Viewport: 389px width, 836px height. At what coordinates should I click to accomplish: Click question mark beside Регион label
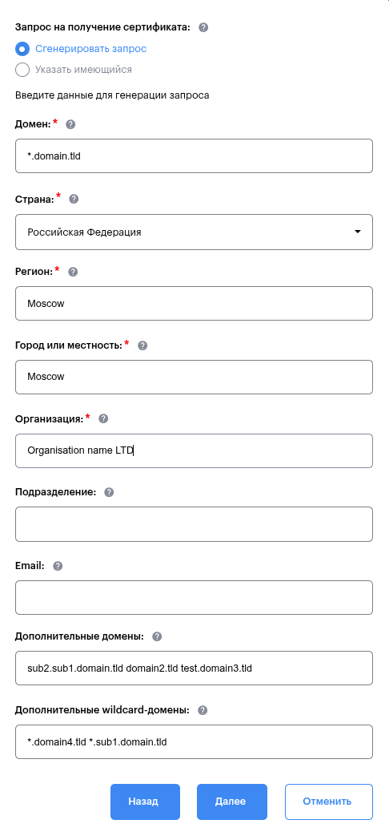(73, 272)
